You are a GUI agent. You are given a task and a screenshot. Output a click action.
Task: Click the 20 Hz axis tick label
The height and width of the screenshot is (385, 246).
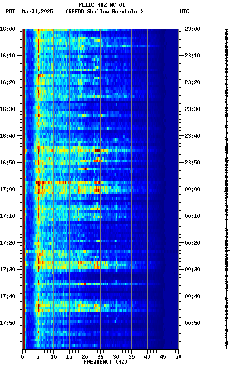click(85, 357)
